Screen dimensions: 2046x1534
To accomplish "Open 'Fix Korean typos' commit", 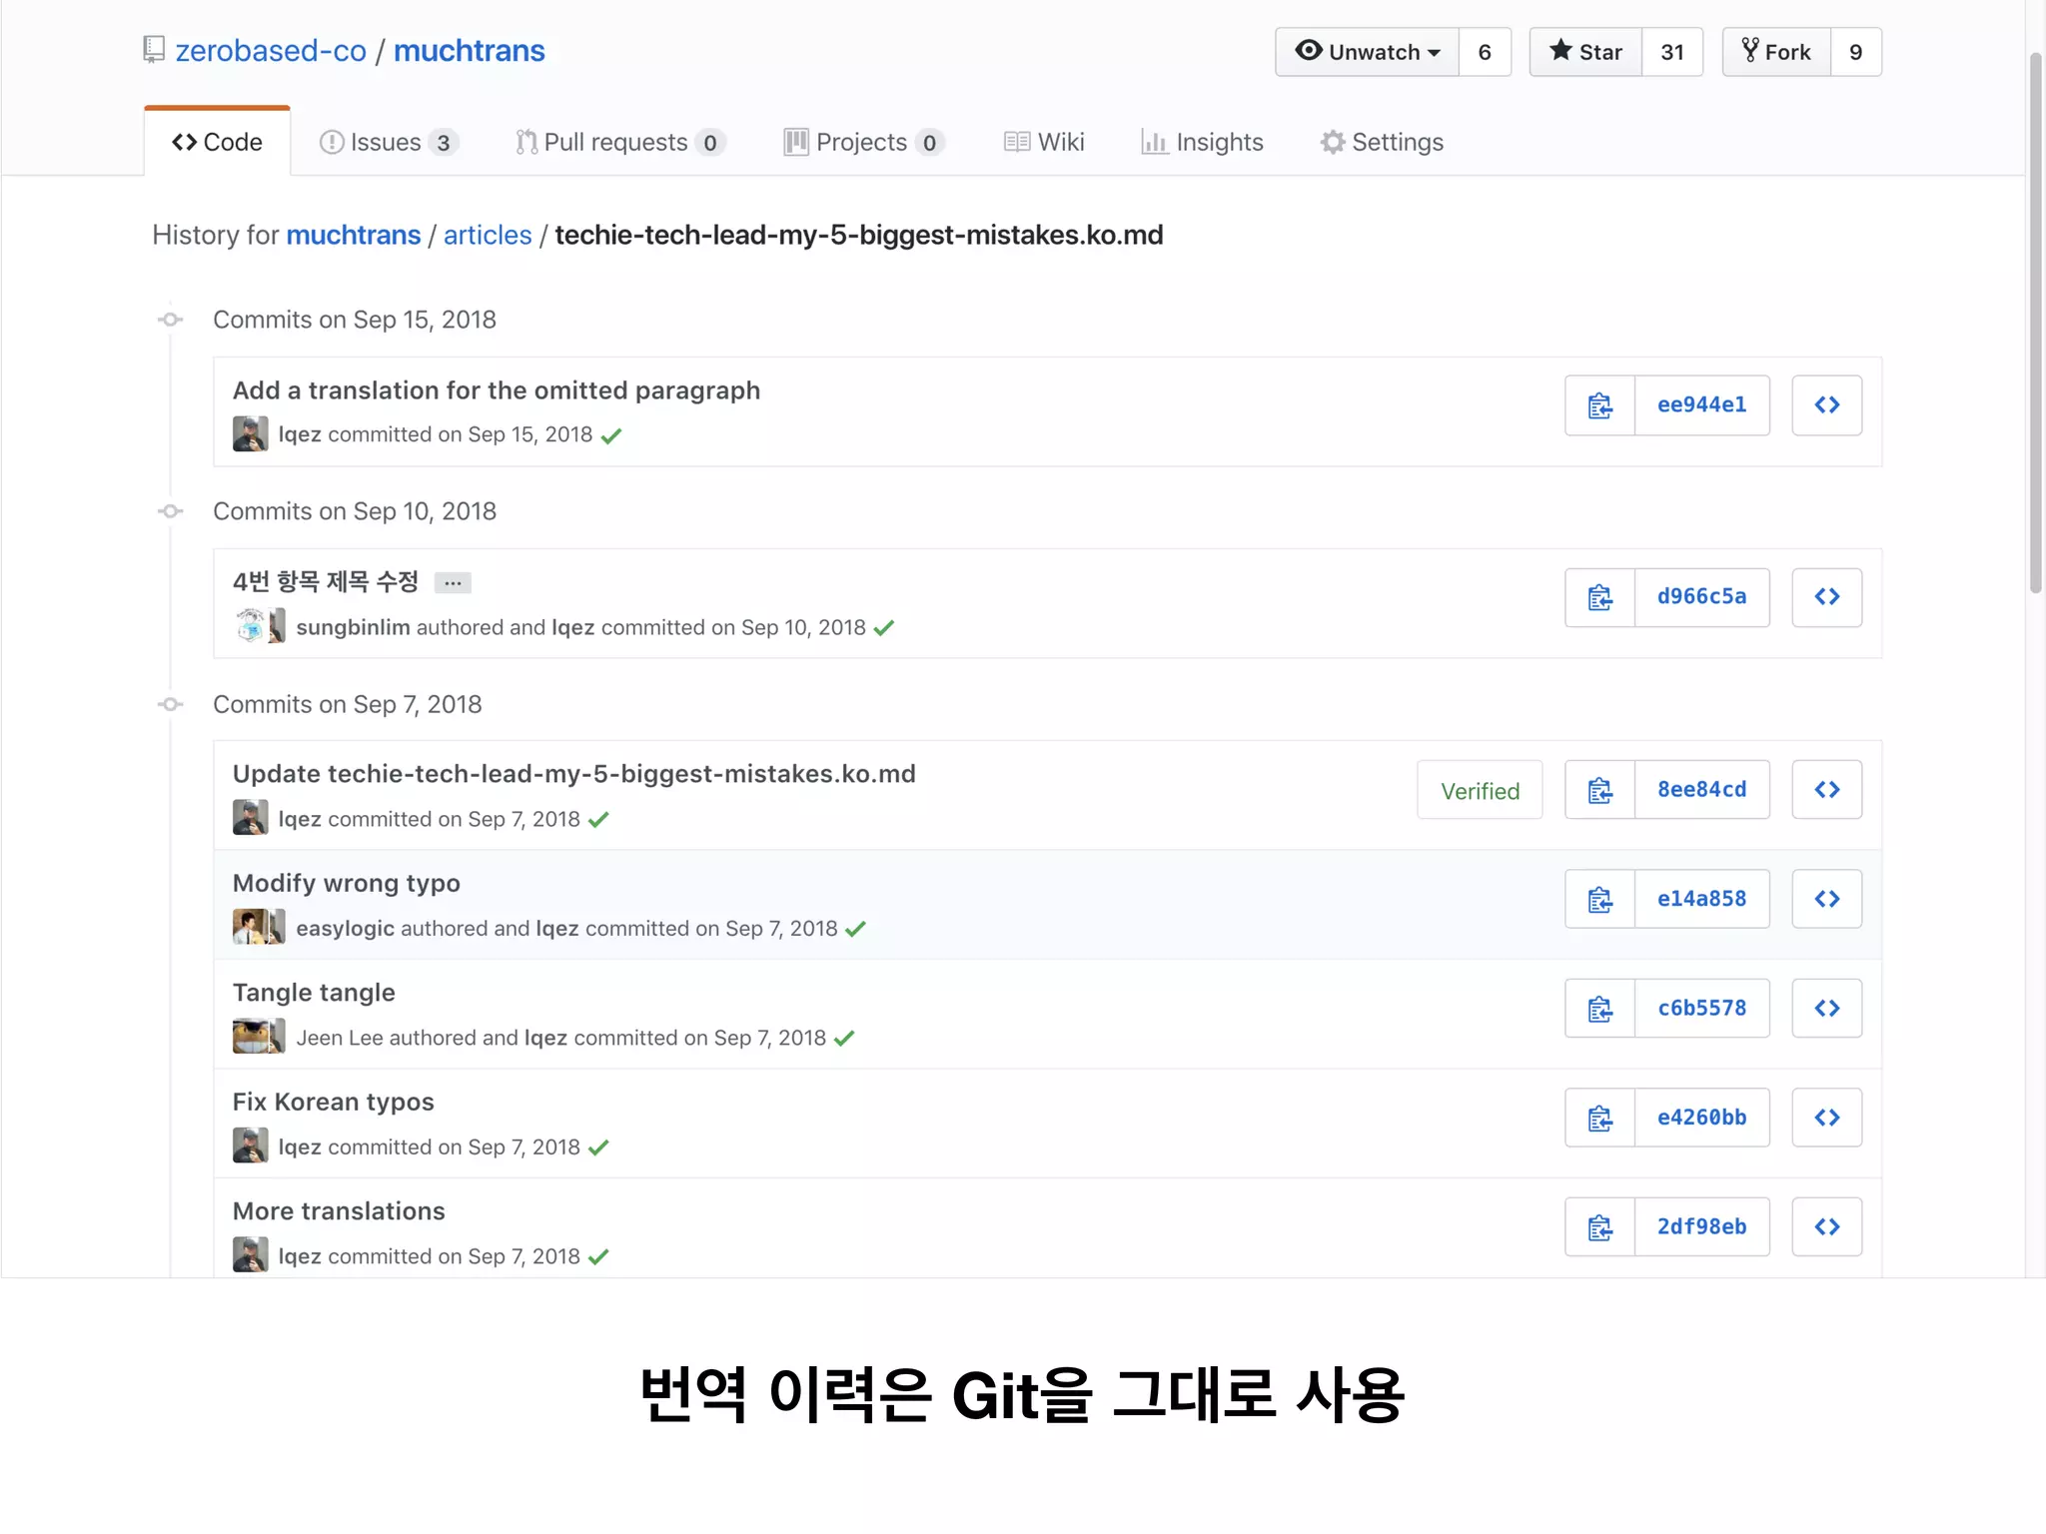I will 334,1102.
